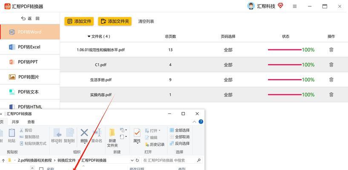The height and width of the screenshot is (170, 348).
Task: Expand the Explorer address bar history dropdown
Action: (x=132, y=160)
